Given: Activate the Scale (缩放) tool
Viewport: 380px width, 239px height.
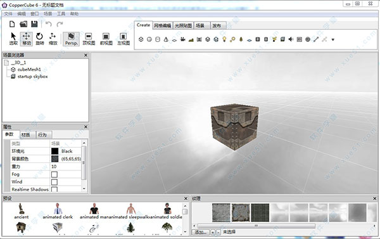Looking at the screenshot, I should 53,39.
